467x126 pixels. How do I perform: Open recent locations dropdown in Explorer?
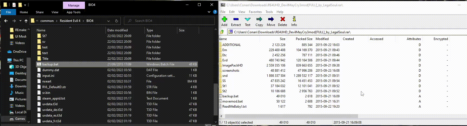[x=20, y=21]
